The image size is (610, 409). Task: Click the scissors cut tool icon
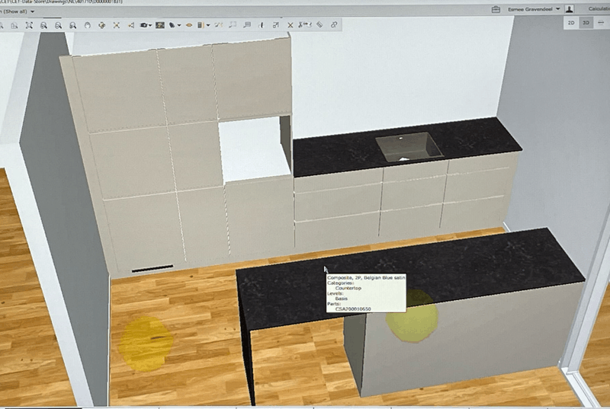304,25
